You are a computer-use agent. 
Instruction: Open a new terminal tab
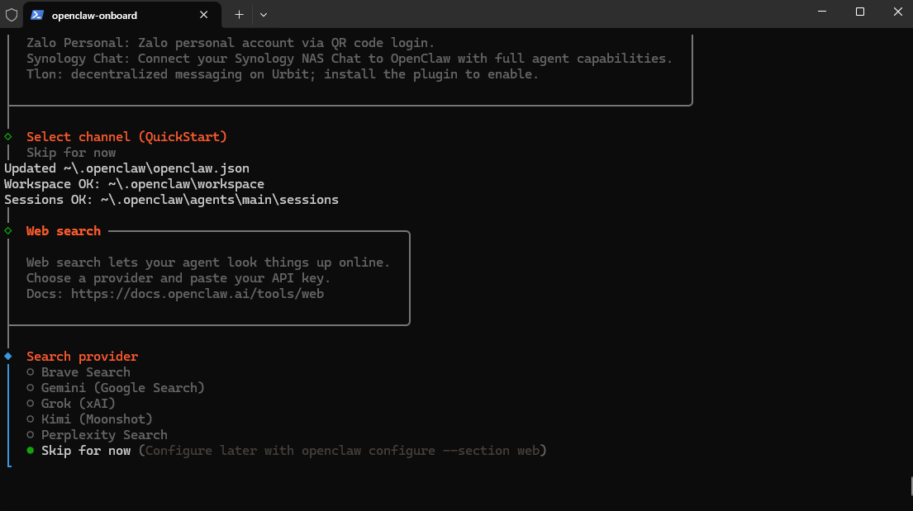pyautogui.click(x=239, y=14)
